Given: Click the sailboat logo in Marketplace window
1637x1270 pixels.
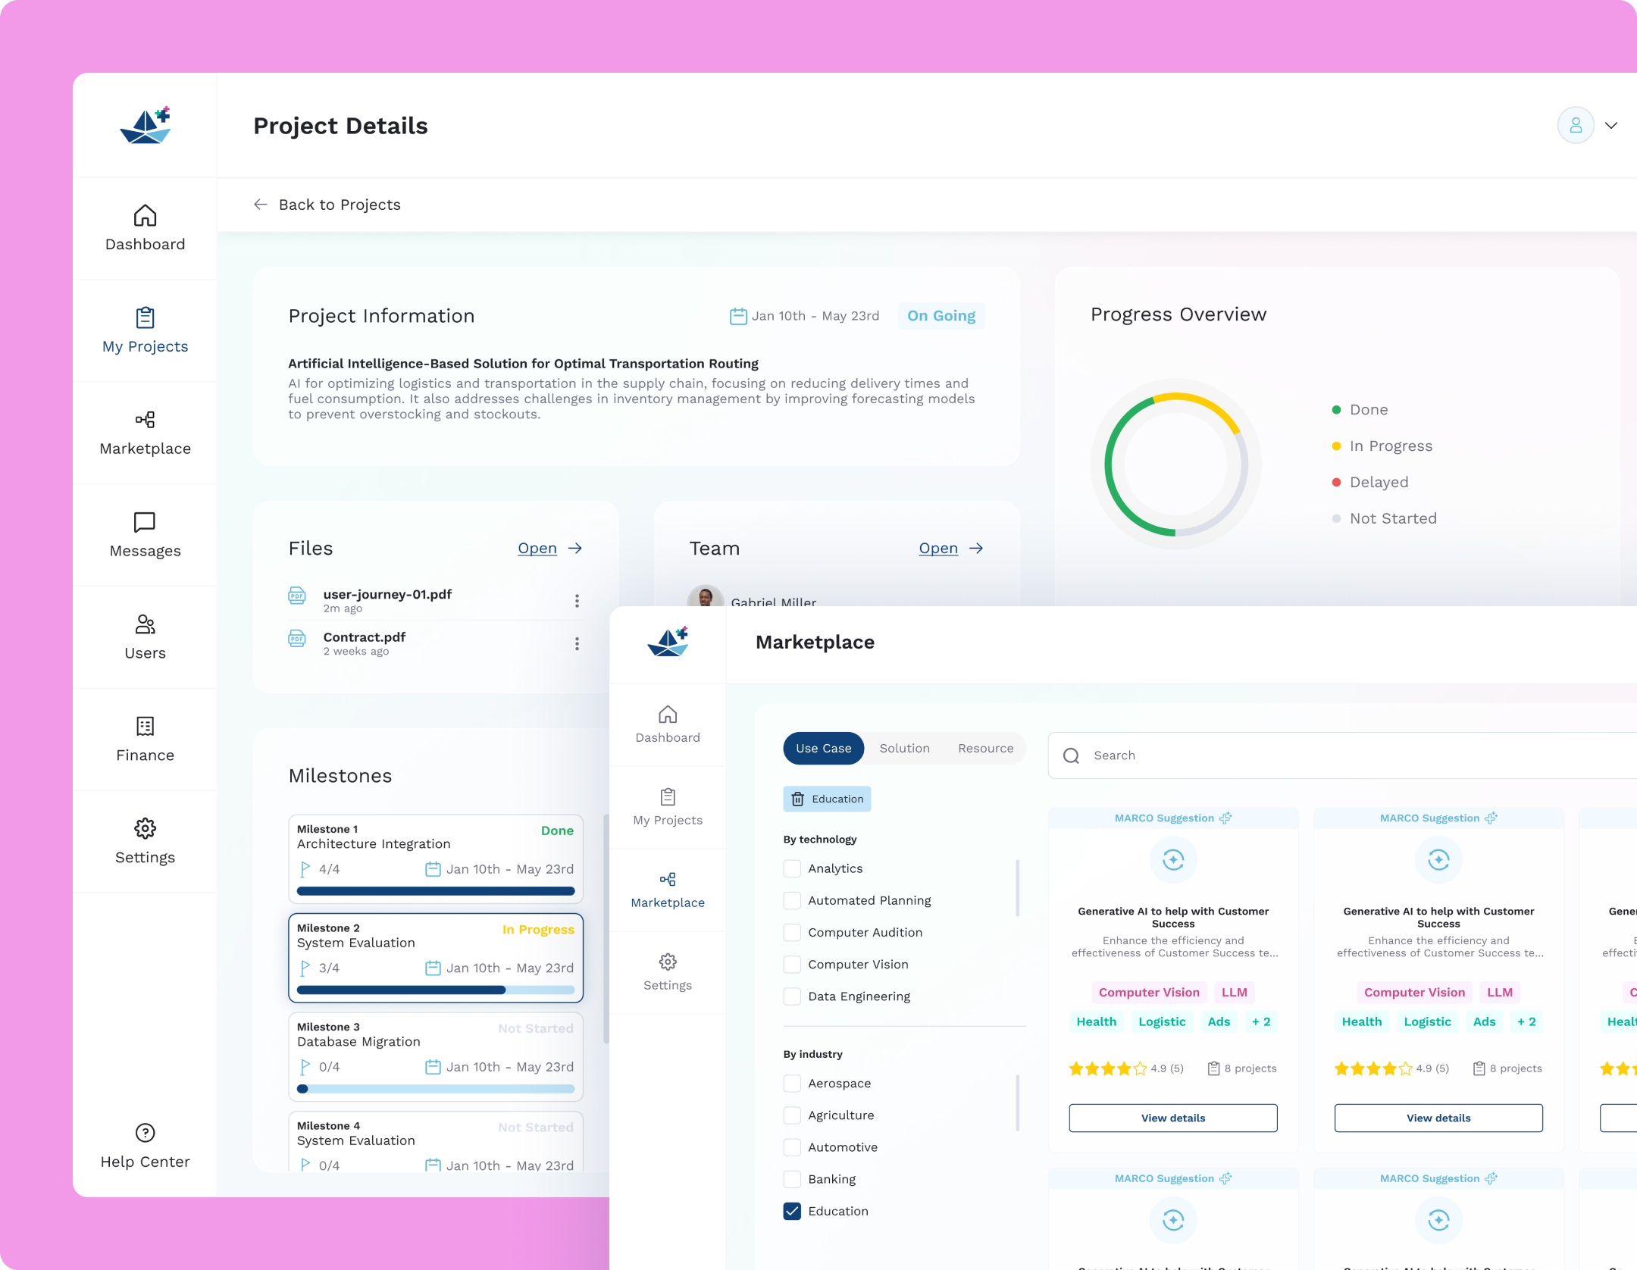Looking at the screenshot, I should (668, 642).
